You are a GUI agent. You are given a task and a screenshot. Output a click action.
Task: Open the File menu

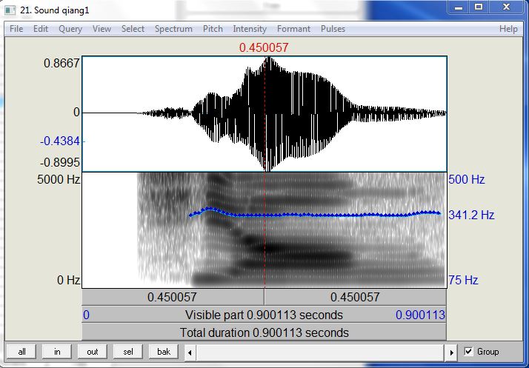click(x=16, y=29)
